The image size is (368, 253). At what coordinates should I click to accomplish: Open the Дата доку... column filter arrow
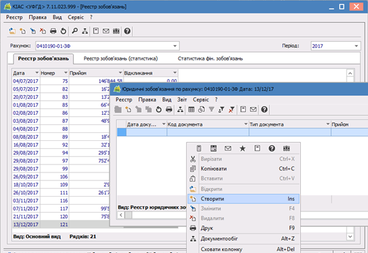[164, 124]
